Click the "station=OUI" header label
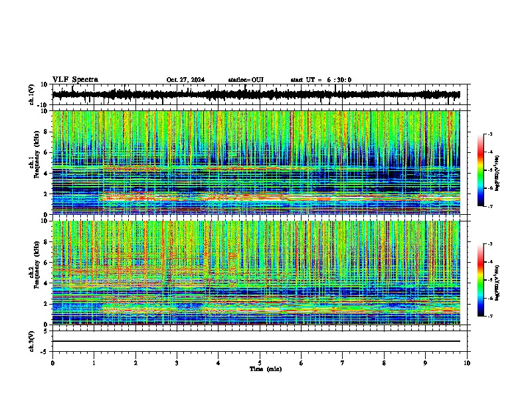The height and width of the screenshot is (407, 526). pos(246,80)
